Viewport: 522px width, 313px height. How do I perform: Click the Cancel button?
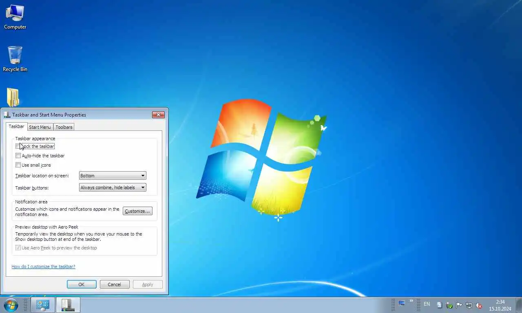click(x=115, y=284)
